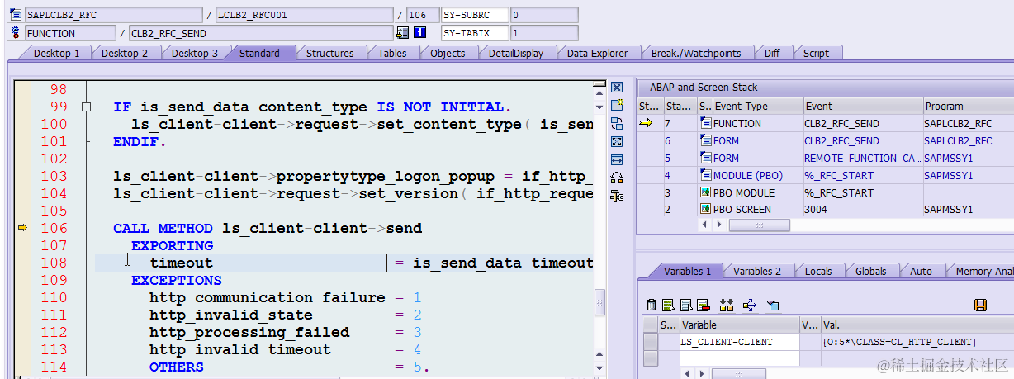Open the Break./Watchpoints tab
1014x379 pixels.
pos(696,53)
